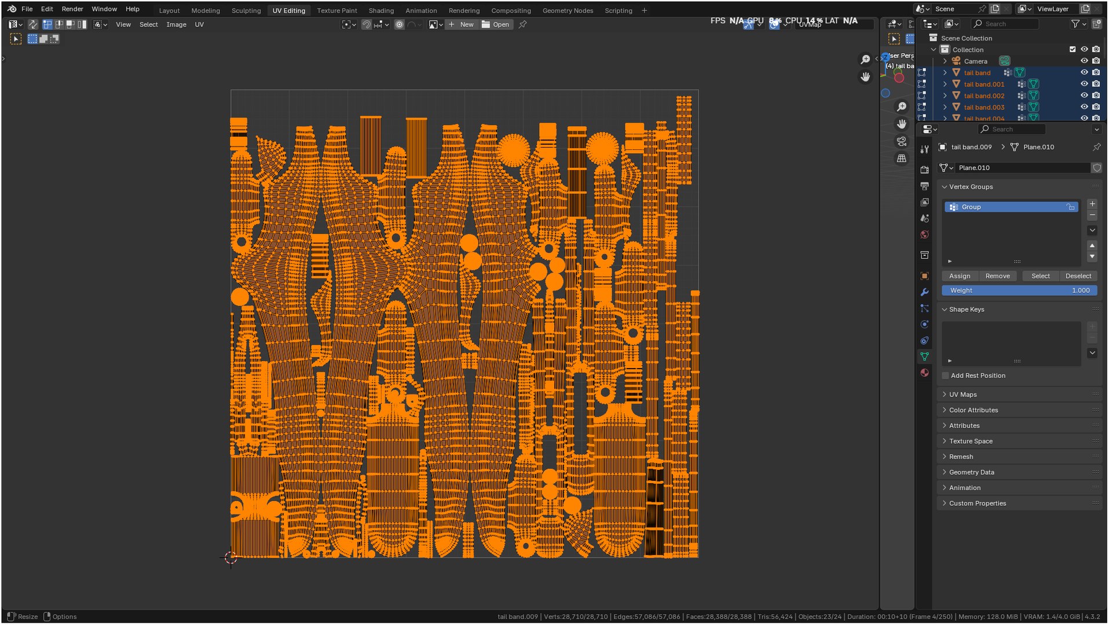
Task: Open the Render properties tab icon
Action: tap(924, 170)
